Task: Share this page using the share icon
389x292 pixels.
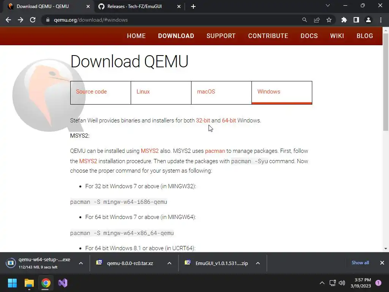Action: pos(316,20)
